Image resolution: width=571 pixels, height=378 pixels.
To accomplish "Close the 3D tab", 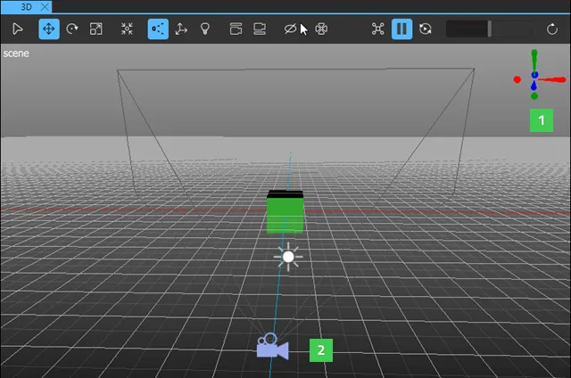I will click(x=46, y=6).
